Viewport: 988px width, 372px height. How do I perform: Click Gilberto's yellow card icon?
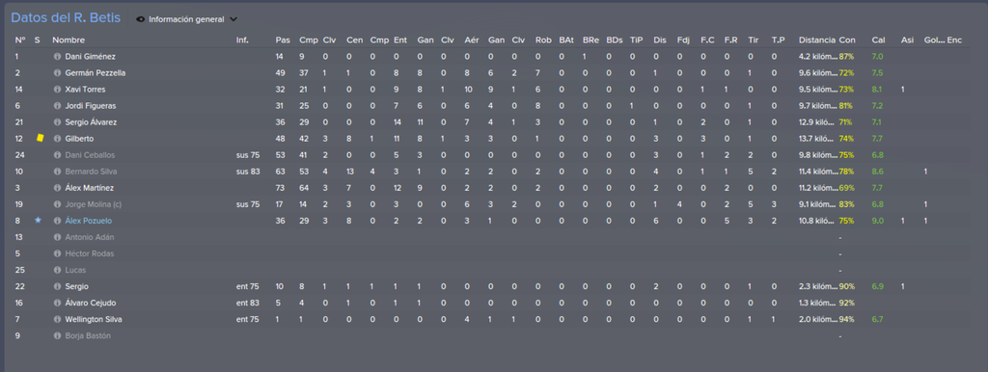click(40, 138)
